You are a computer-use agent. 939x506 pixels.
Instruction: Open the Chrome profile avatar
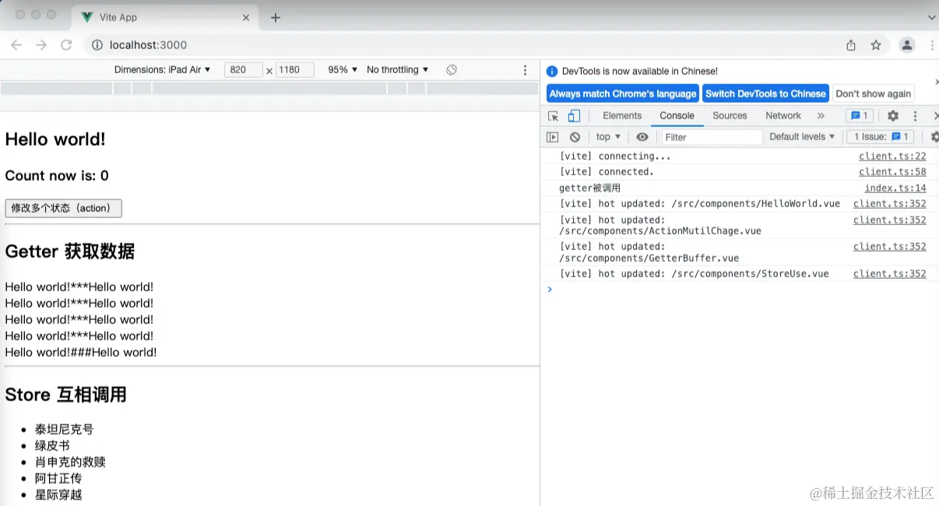tap(907, 45)
